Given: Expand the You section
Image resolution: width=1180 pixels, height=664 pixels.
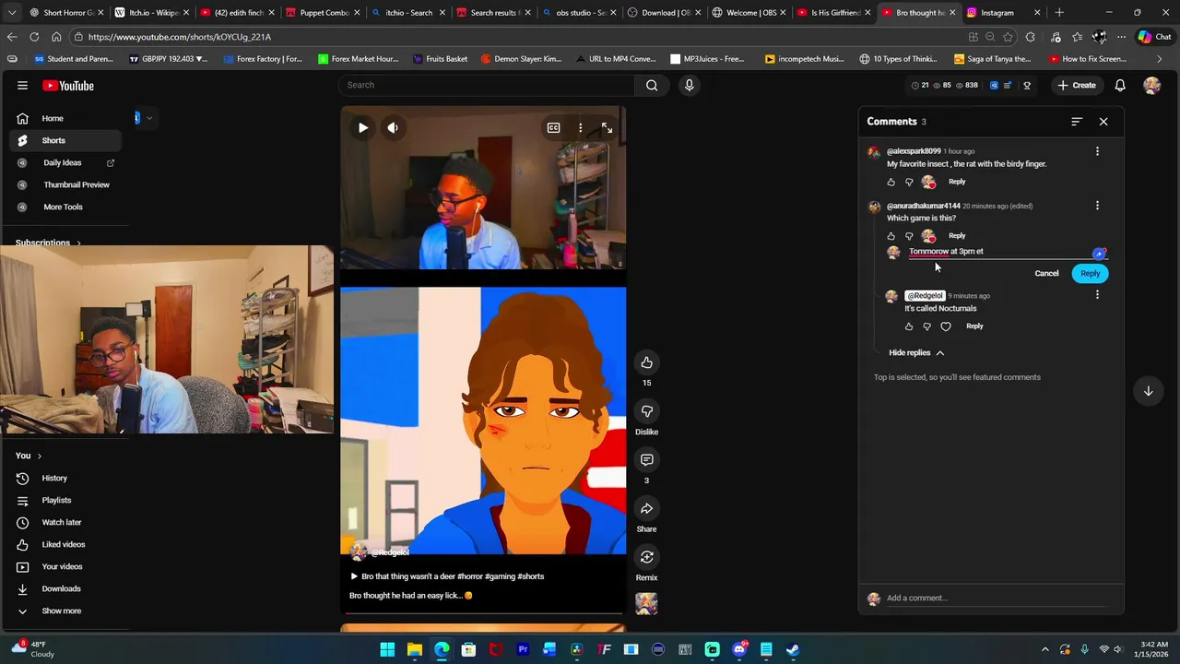Looking at the screenshot, I should (29, 456).
